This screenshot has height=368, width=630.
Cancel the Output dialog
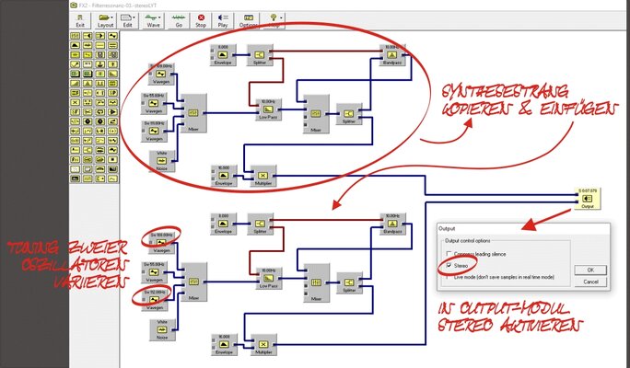click(590, 282)
